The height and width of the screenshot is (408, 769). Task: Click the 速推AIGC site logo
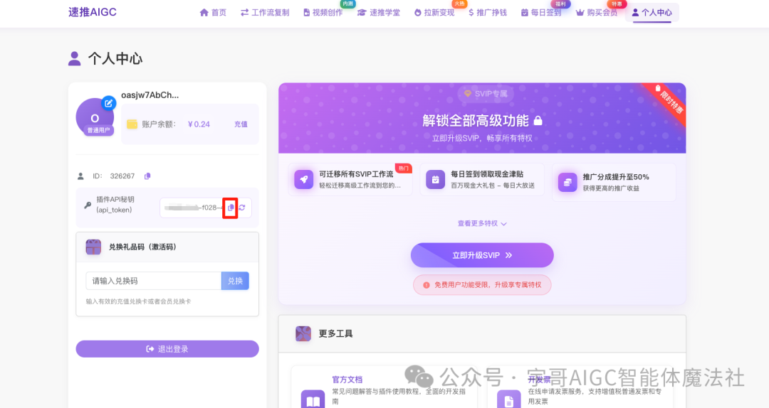pyautogui.click(x=92, y=12)
